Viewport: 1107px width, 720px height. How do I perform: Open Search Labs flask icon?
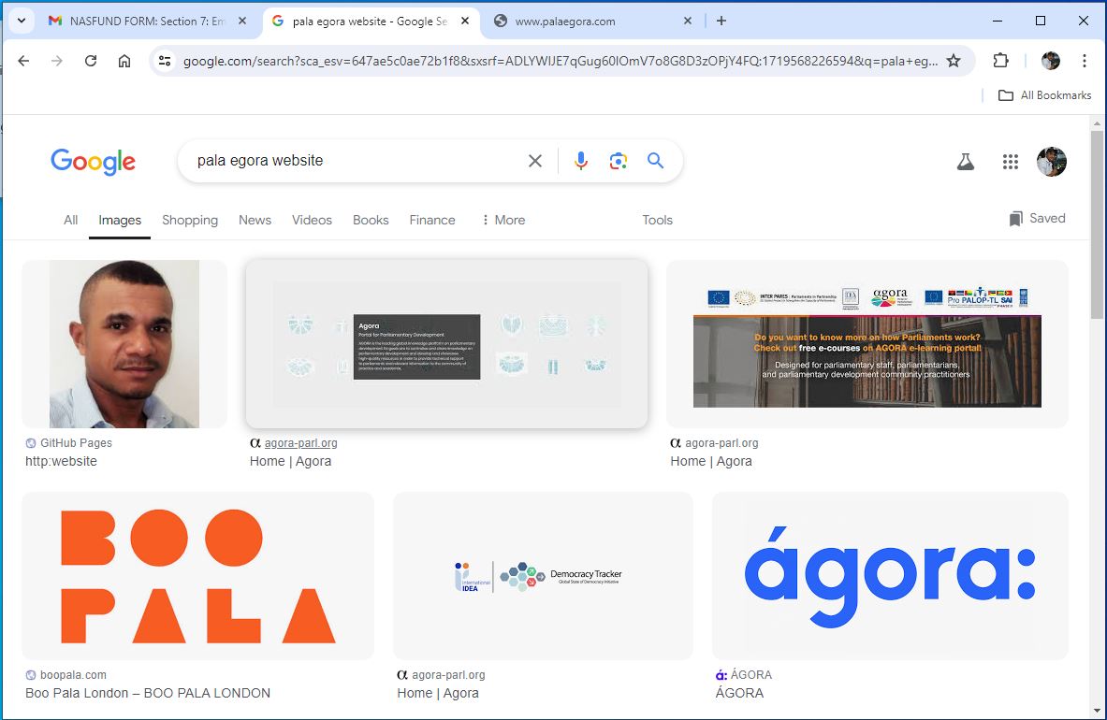(965, 162)
